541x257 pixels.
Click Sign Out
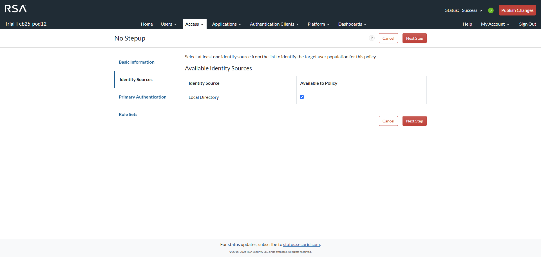tap(527, 24)
